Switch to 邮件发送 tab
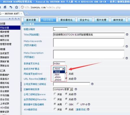 click(118, 20)
